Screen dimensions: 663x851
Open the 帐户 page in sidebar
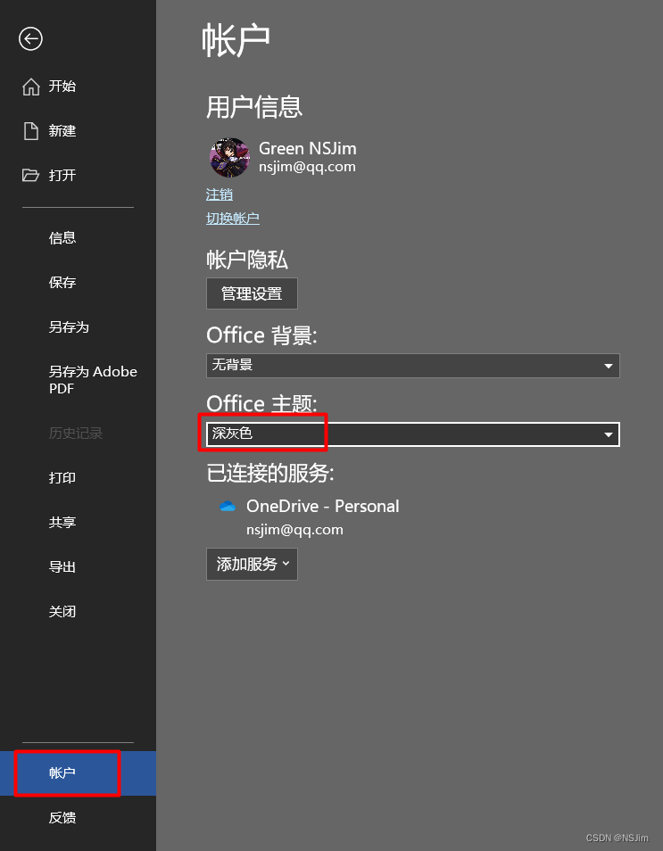(x=79, y=773)
